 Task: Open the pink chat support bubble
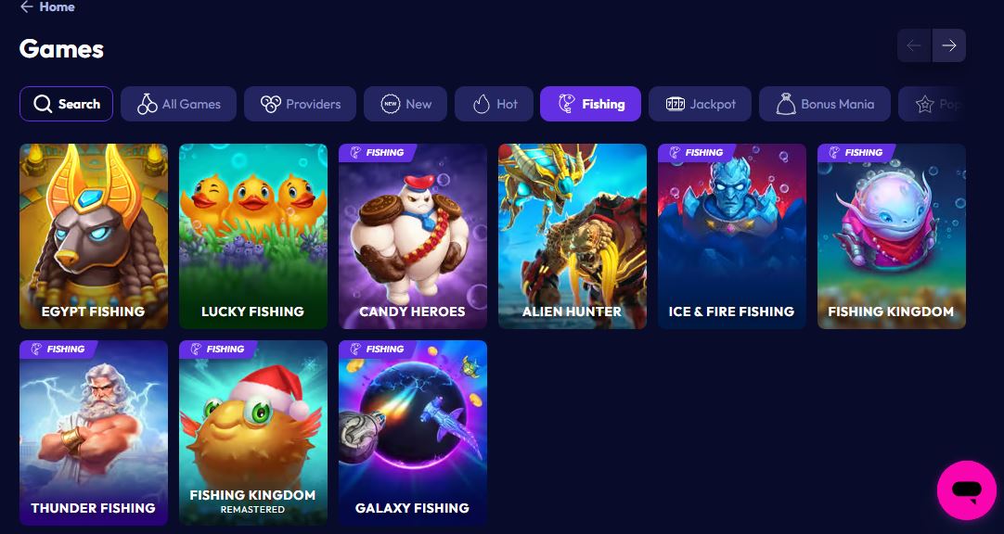(966, 489)
